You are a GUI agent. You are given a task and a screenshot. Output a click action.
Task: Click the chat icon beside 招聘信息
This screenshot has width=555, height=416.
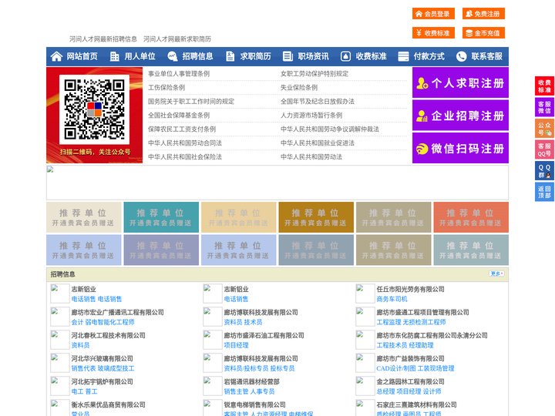tap(173, 56)
